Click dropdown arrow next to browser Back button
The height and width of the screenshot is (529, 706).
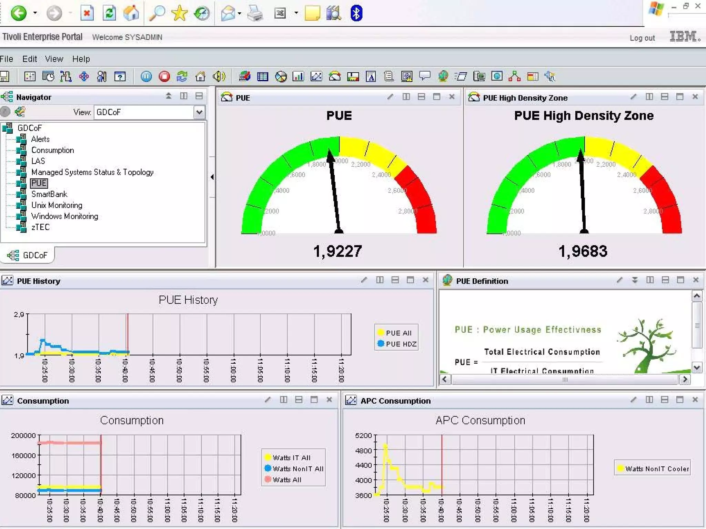pyautogui.click(x=35, y=13)
